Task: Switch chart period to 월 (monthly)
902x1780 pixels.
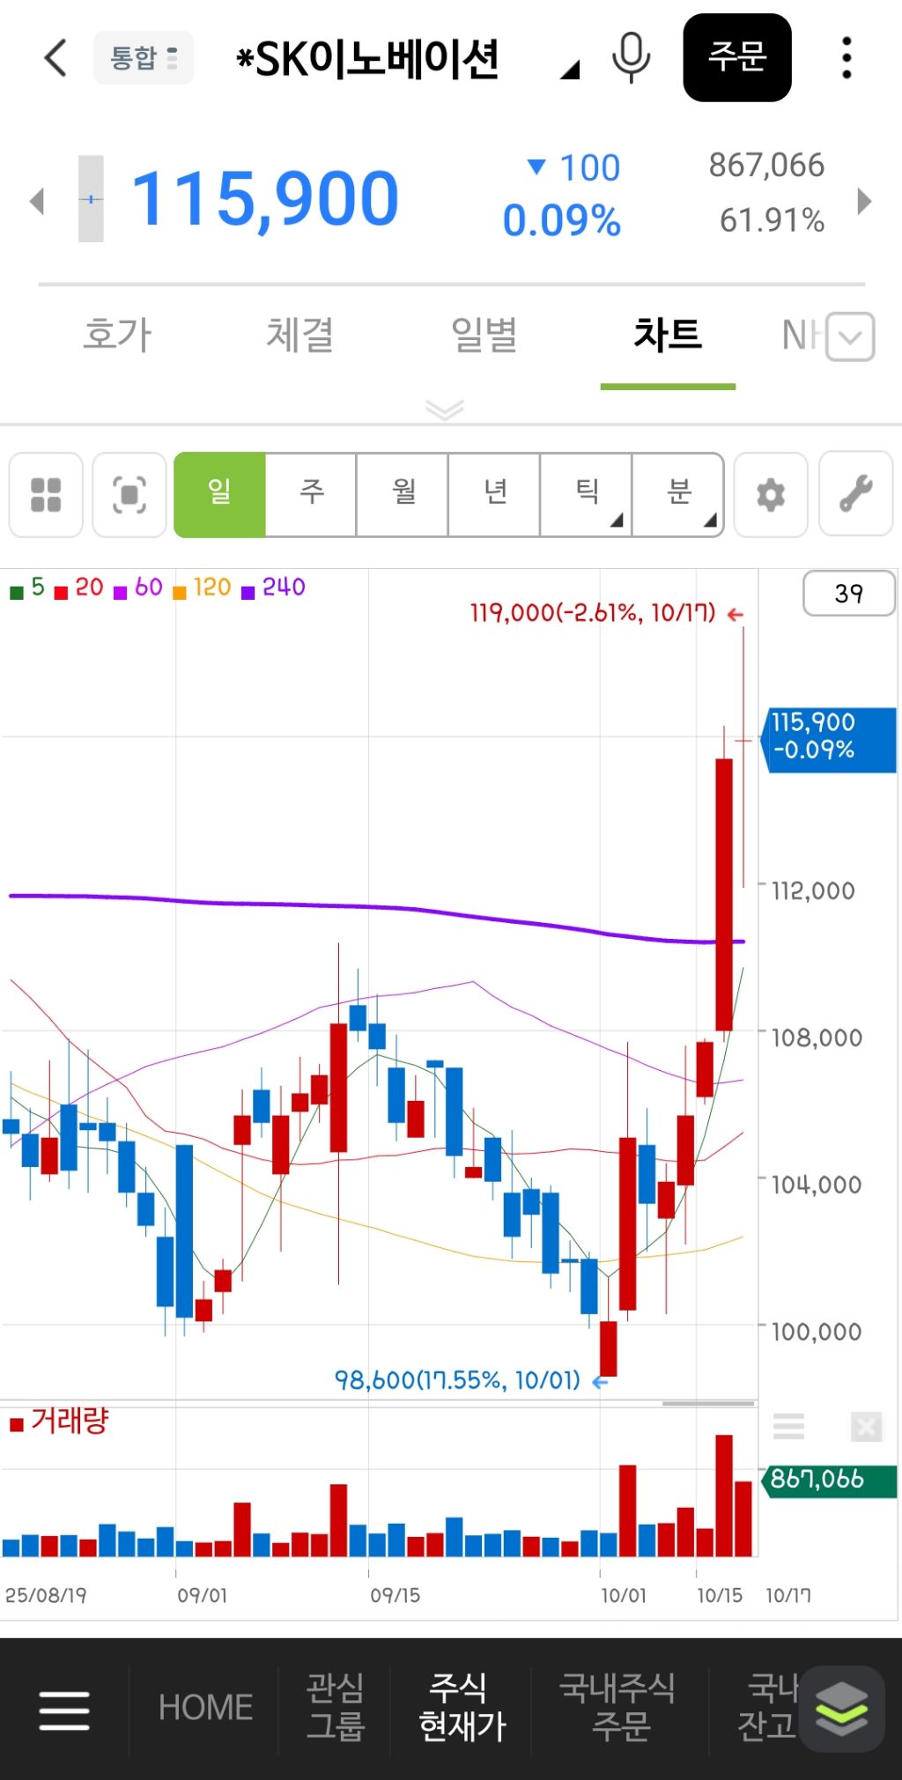Action: [x=403, y=494]
